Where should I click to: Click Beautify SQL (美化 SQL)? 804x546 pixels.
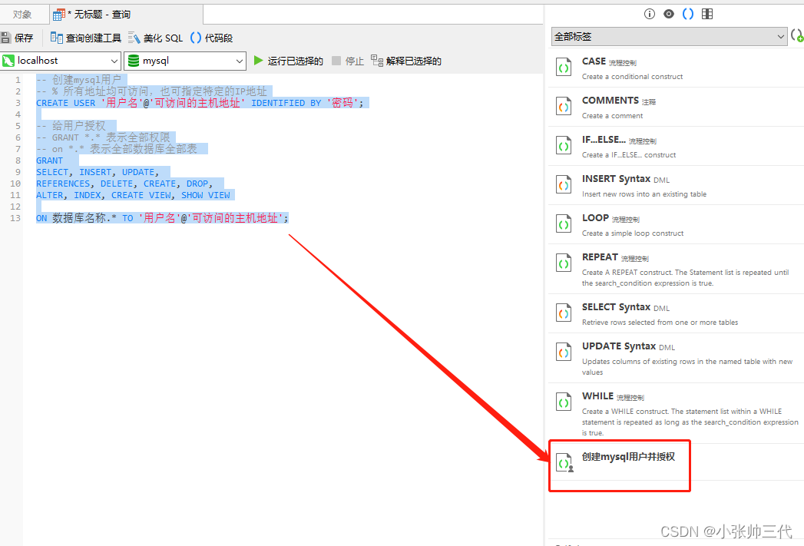(x=155, y=38)
